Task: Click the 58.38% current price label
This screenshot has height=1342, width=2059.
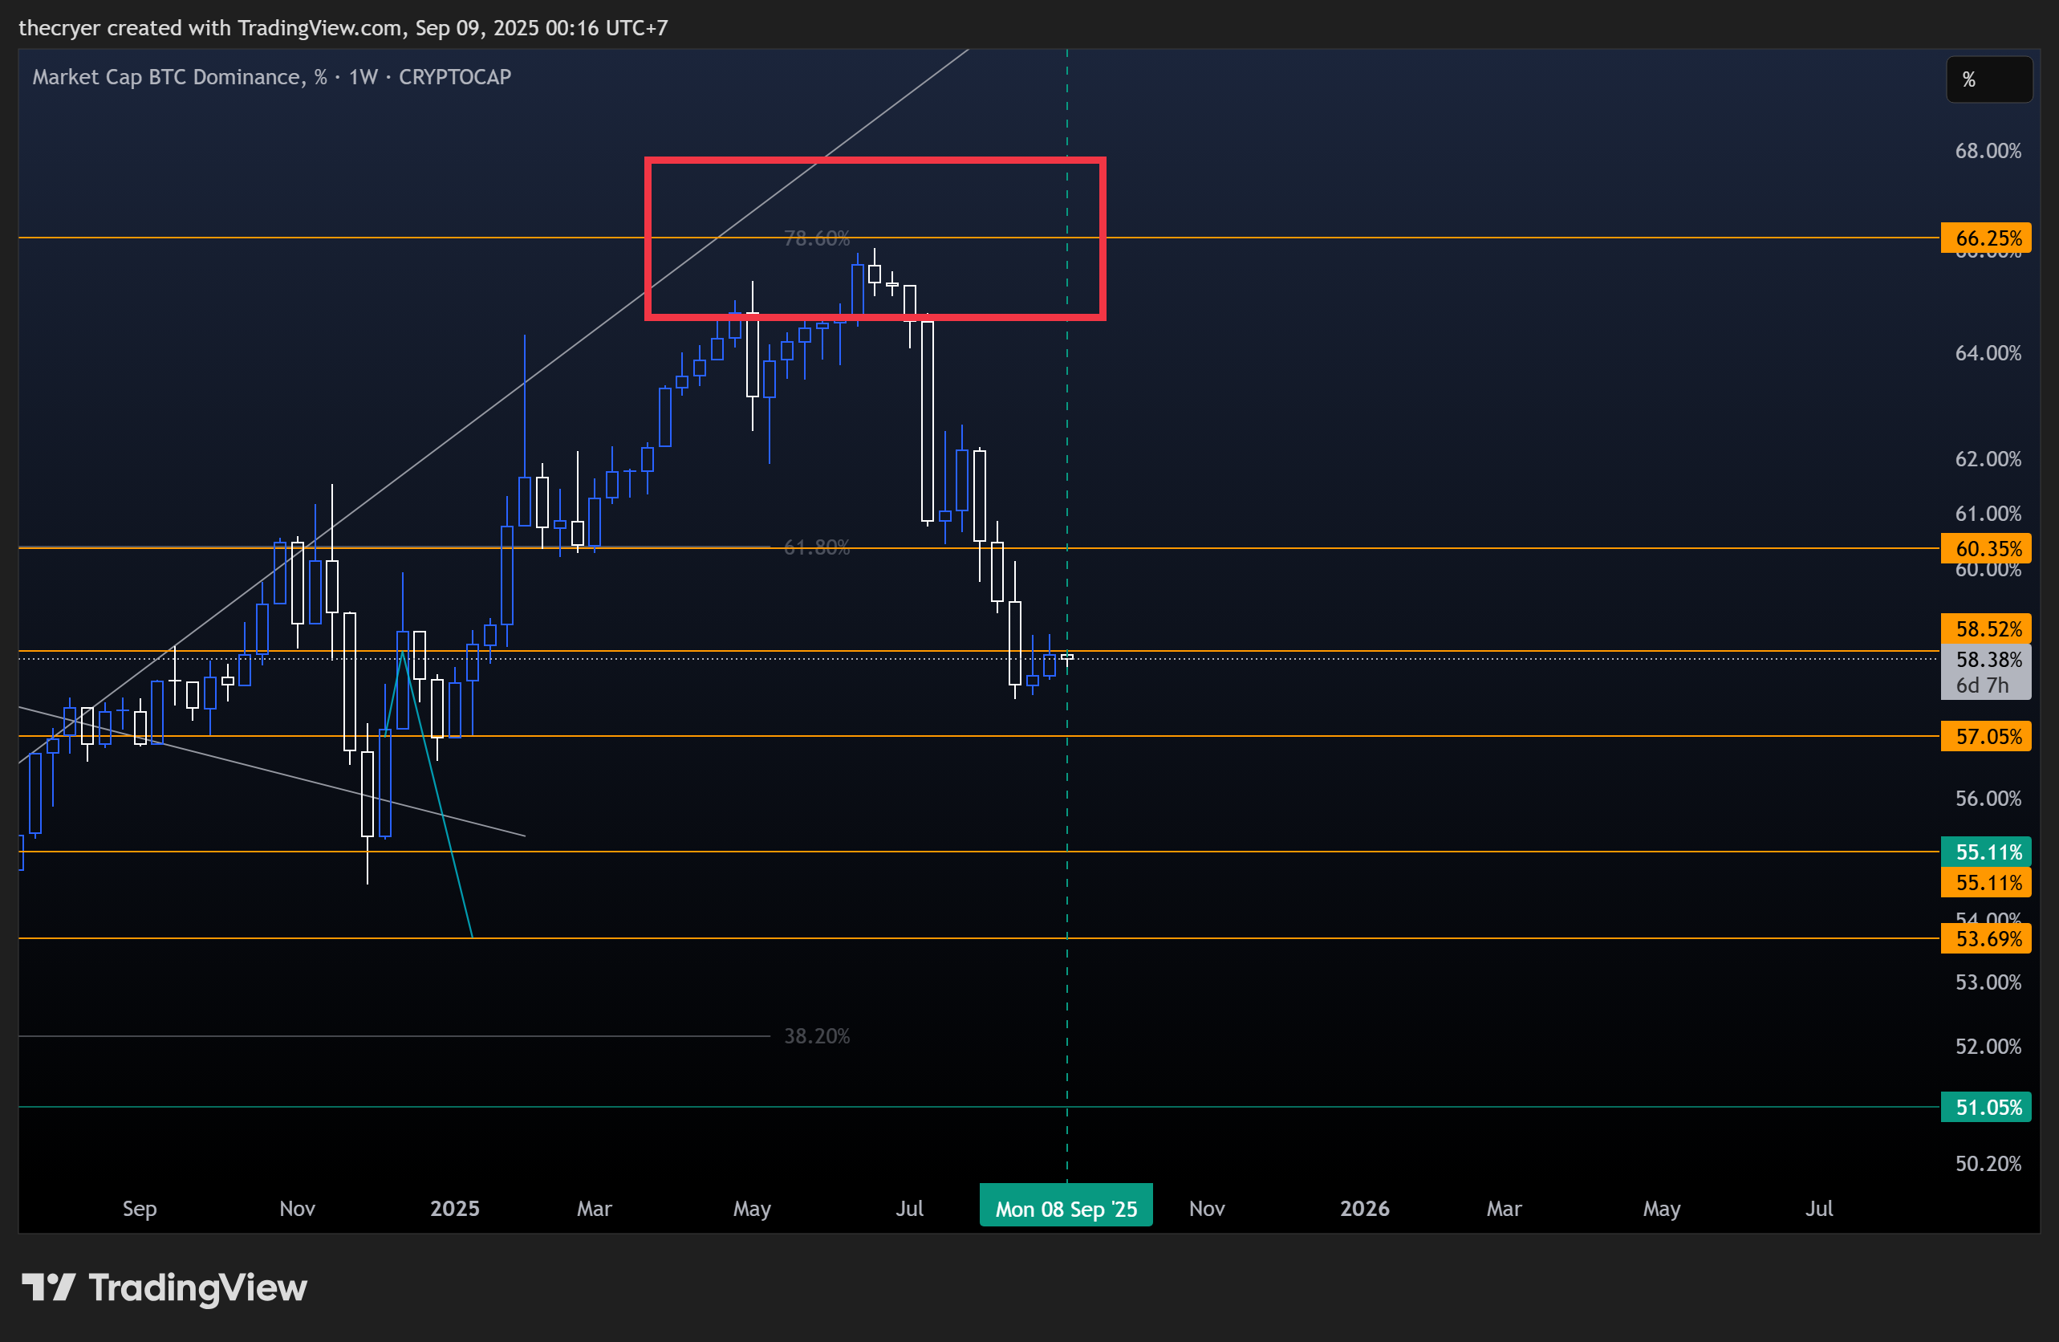Action: tap(1986, 659)
